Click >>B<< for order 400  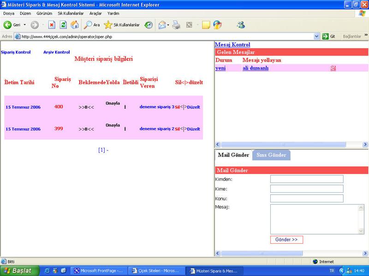click(86, 107)
